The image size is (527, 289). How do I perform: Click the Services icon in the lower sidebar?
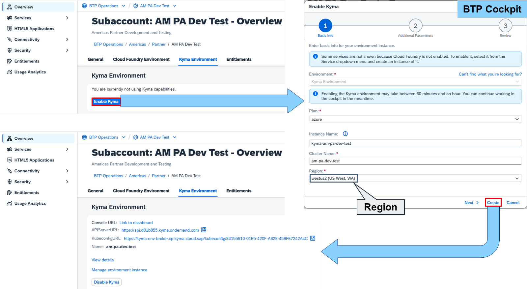coord(10,149)
